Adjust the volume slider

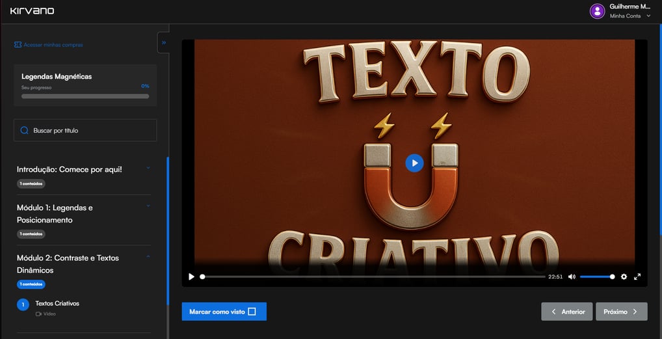tap(597, 277)
